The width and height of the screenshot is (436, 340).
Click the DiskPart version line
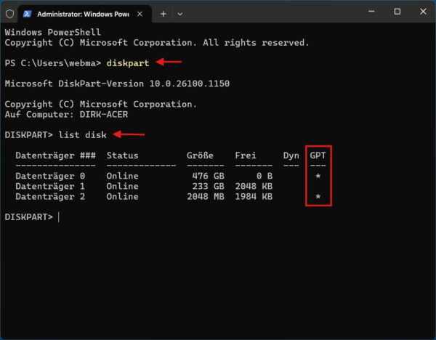[117, 84]
